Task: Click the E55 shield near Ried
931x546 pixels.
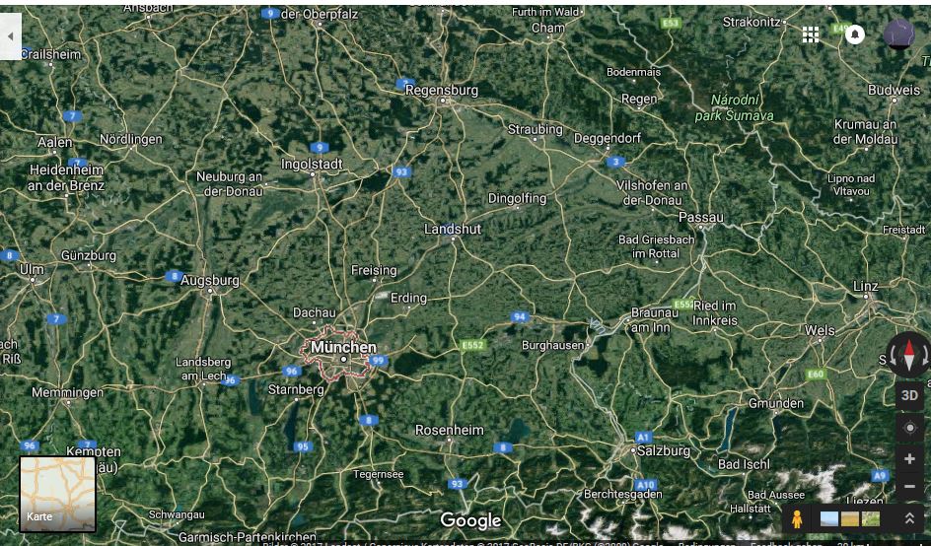Action: 684,304
